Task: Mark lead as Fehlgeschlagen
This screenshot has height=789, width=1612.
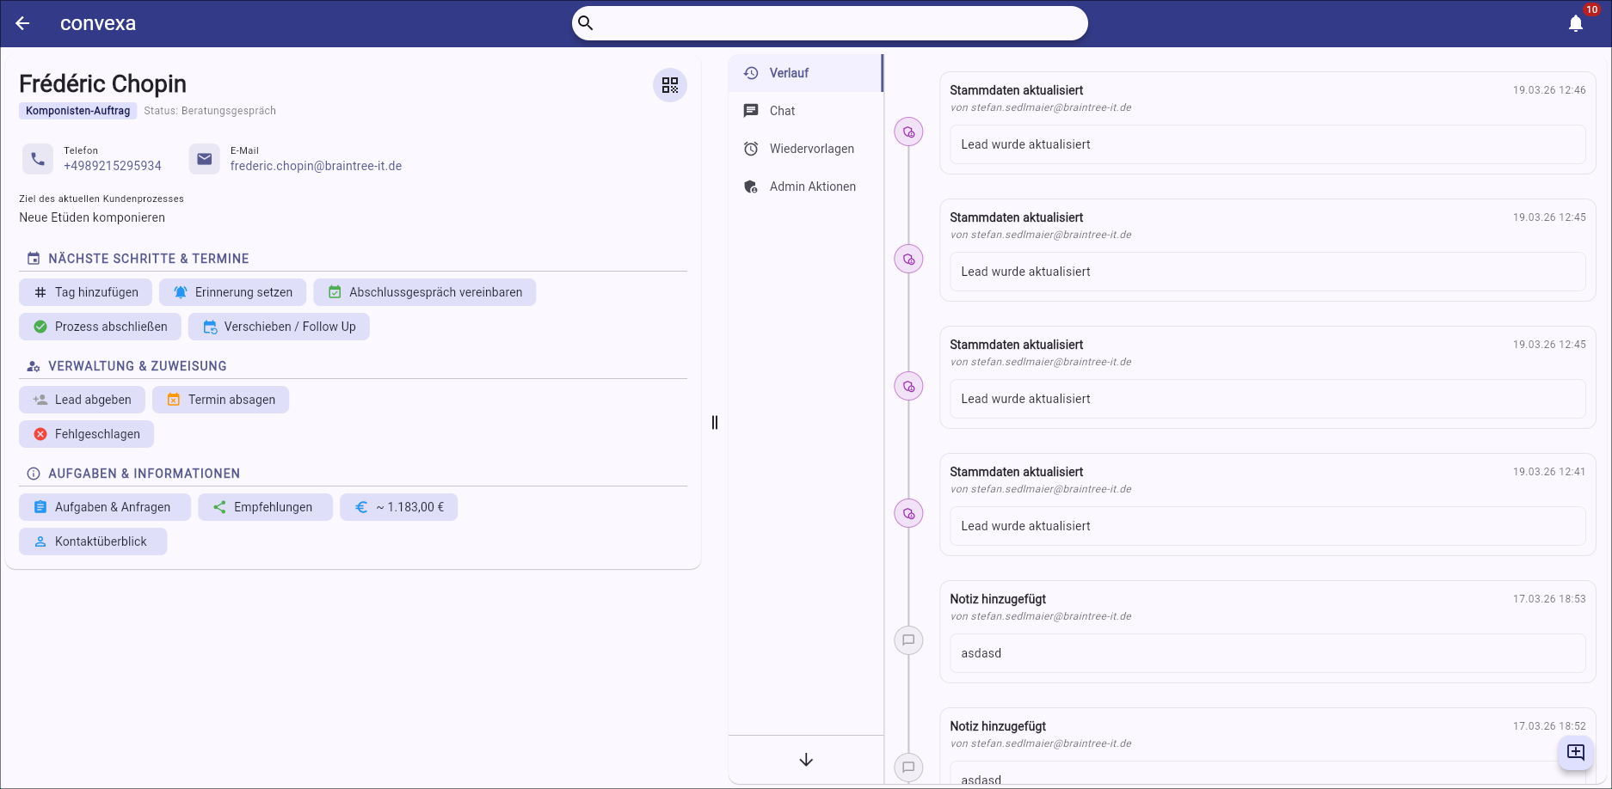Action: click(86, 434)
